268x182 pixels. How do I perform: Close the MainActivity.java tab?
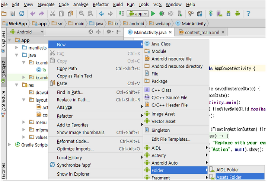point(170,32)
